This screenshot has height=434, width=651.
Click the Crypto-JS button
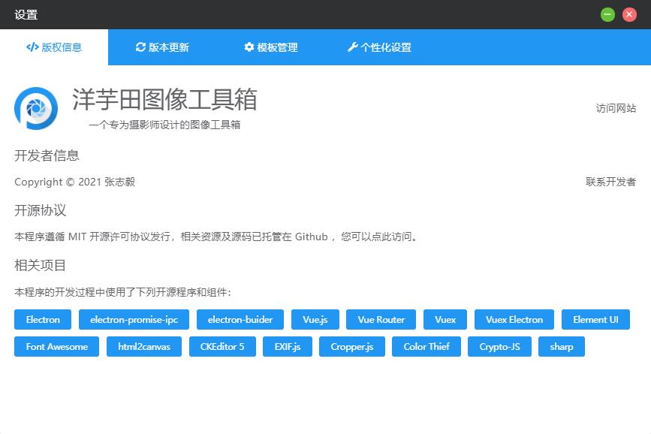[x=499, y=346]
